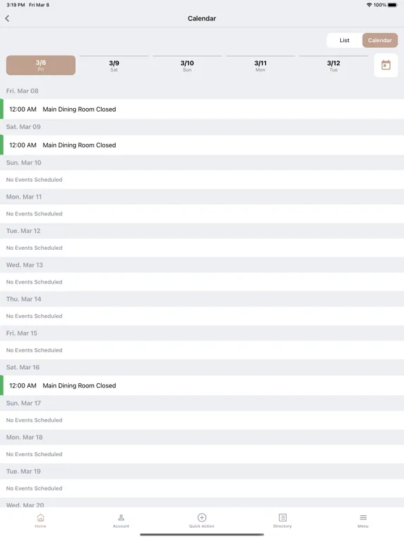This screenshot has height=539, width=404.
Task: Open the Menu hamburger icon
Action: click(x=363, y=517)
